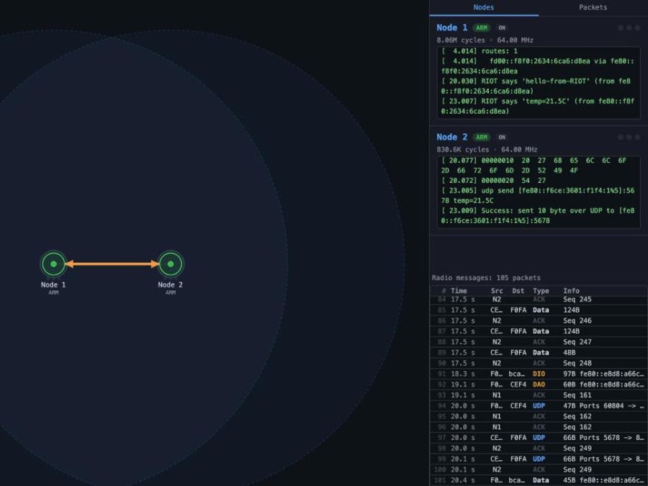Click the 'udp send' log line in Node 2

(537, 195)
